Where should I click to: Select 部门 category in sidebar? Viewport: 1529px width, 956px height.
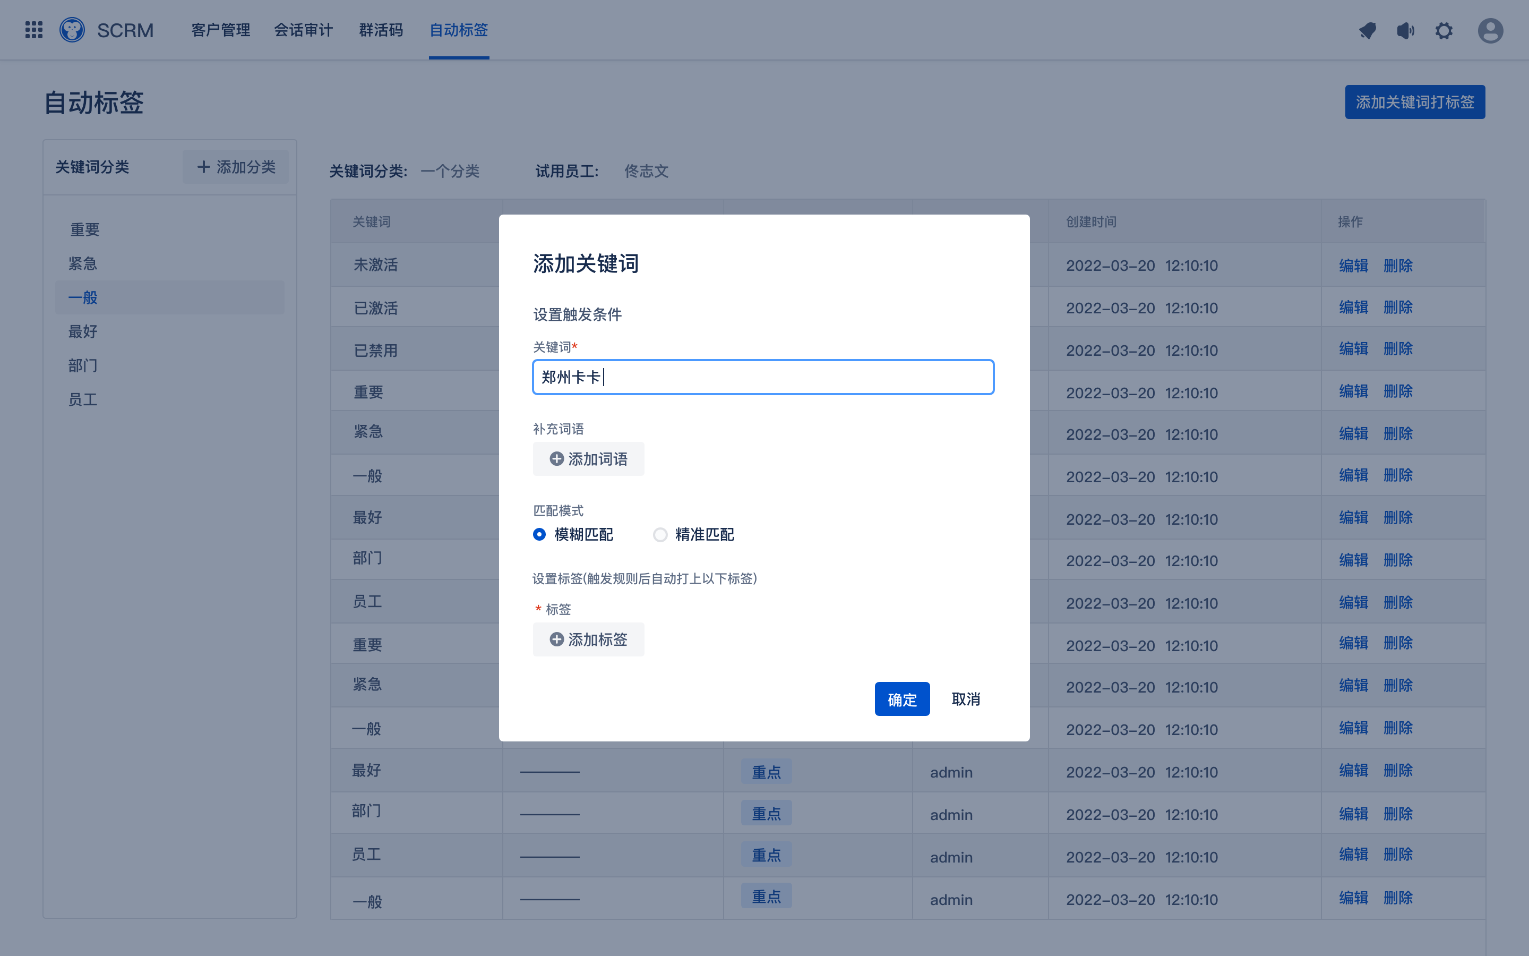click(83, 365)
